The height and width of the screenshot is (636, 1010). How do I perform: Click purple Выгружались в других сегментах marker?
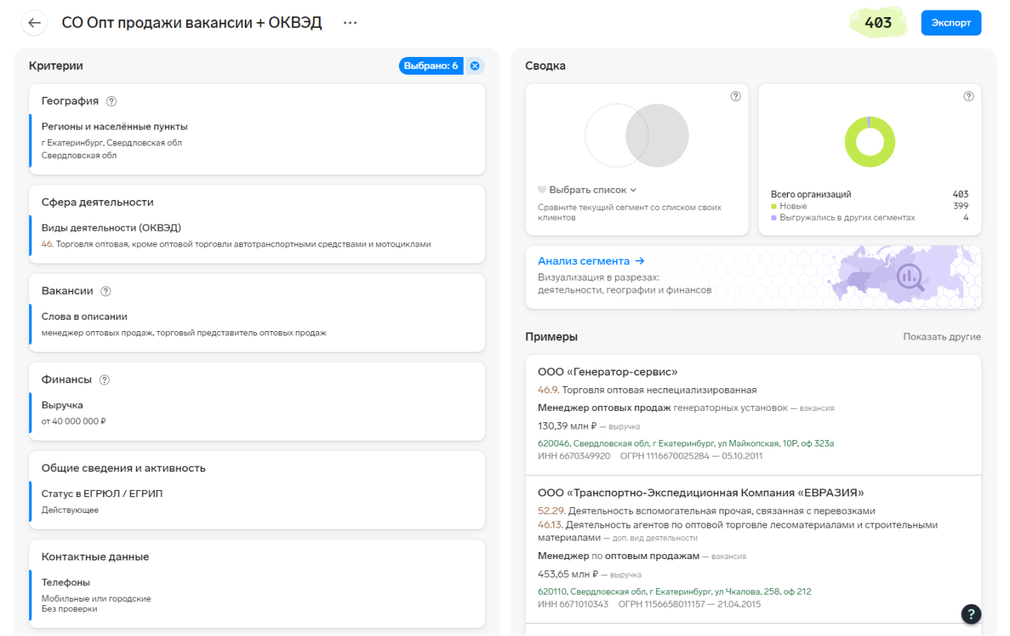(x=774, y=218)
